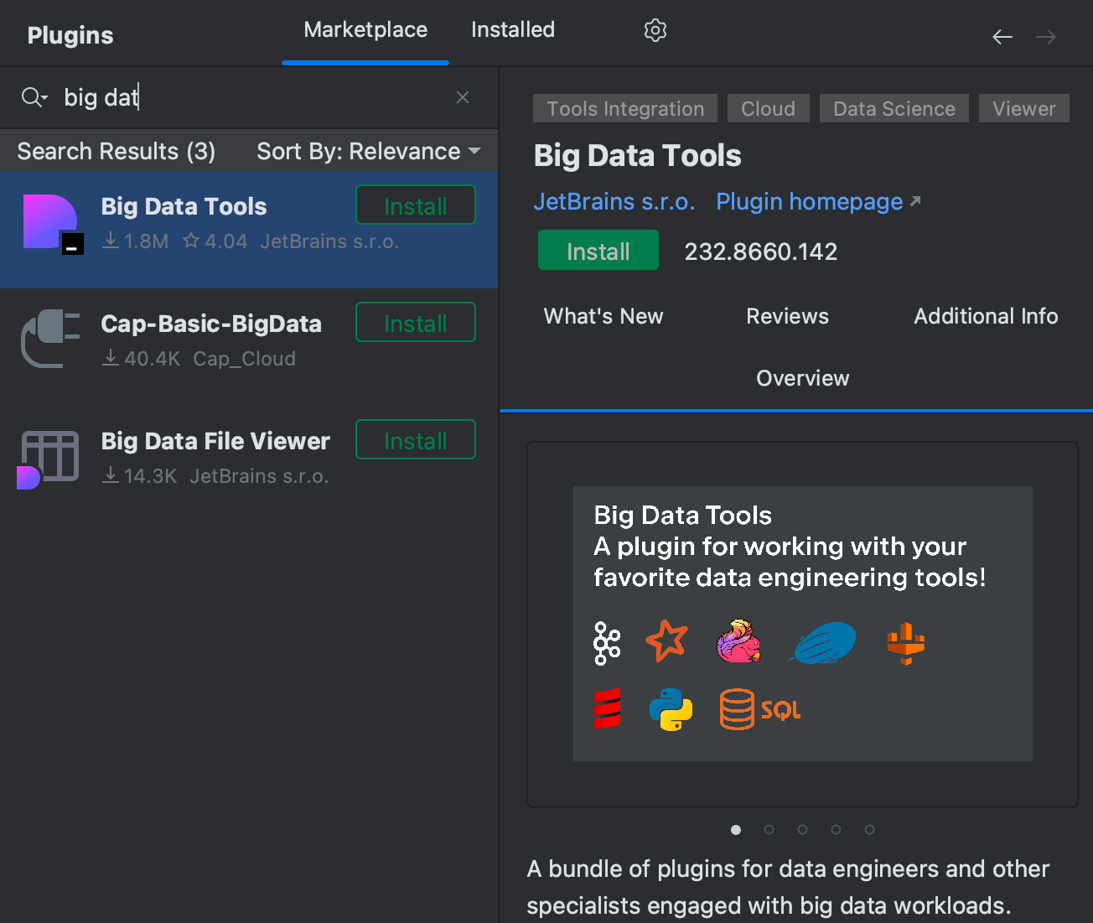The height and width of the screenshot is (923, 1093).
Task: Install the Cap-Basic-BigData plugin
Action: pos(415,322)
